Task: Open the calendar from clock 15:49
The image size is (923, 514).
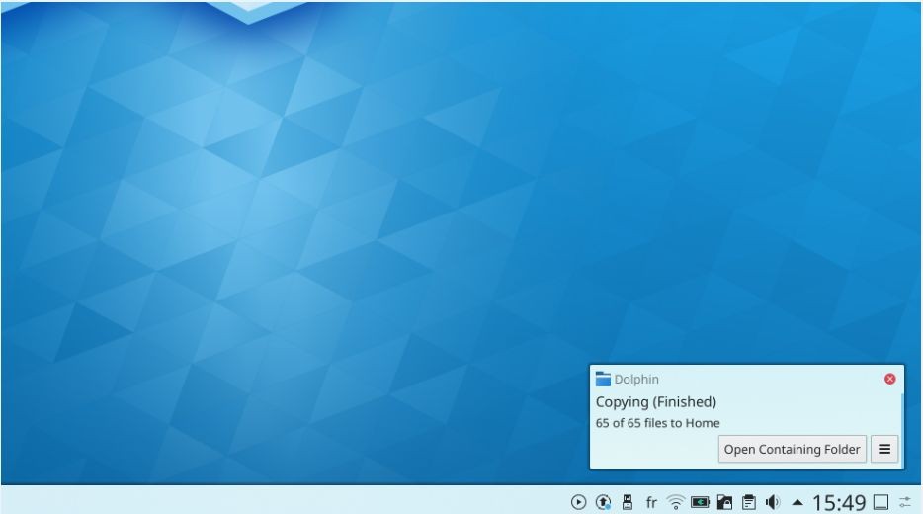Action: click(x=838, y=503)
